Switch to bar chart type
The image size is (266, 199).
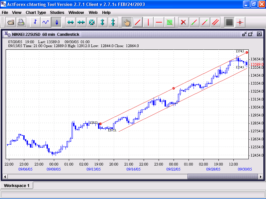(x=35, y=23)
